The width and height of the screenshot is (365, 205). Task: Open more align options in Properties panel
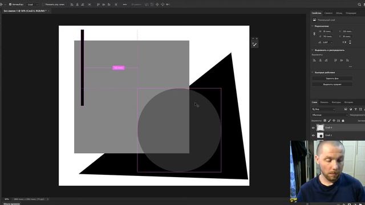pos(350,67)
